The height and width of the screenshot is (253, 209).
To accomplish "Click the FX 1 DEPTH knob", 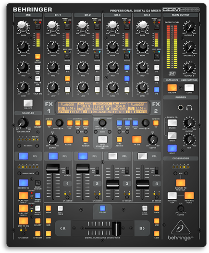I will click(52, 139).
